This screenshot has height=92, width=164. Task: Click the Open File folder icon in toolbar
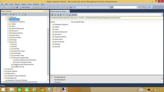click(x=11, y=7)
